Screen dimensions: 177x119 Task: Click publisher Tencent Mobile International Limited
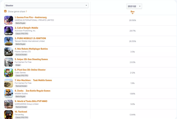tap(30, 41)
